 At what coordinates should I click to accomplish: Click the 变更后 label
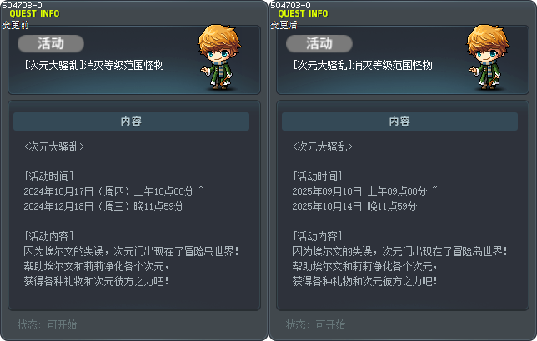pyautogui.click(x=284, y=25)
